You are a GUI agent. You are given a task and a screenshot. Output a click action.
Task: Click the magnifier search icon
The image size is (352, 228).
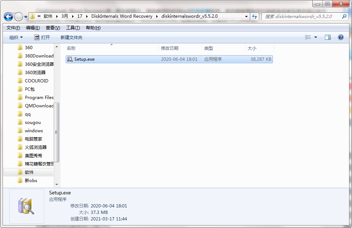point(344,16)
